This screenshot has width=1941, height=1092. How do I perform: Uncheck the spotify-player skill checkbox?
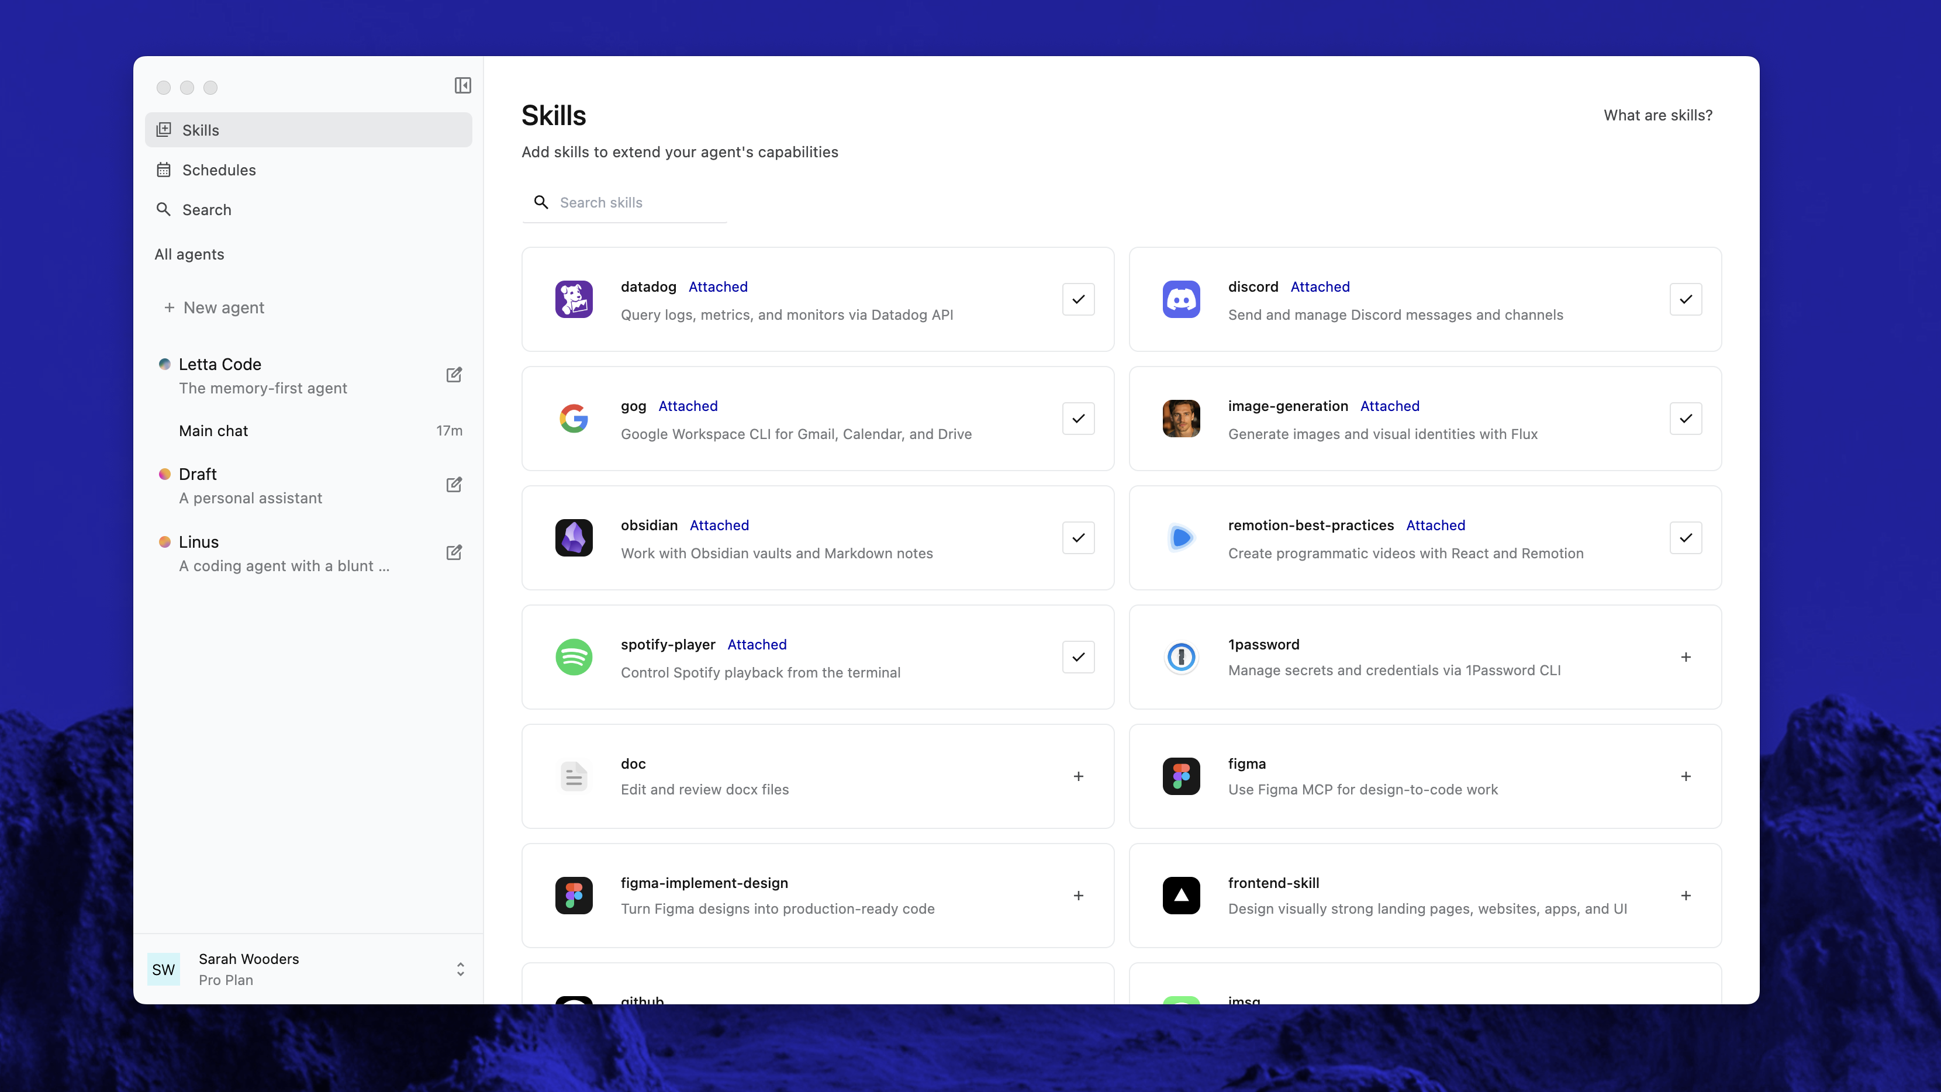[x=1078, y=657]
